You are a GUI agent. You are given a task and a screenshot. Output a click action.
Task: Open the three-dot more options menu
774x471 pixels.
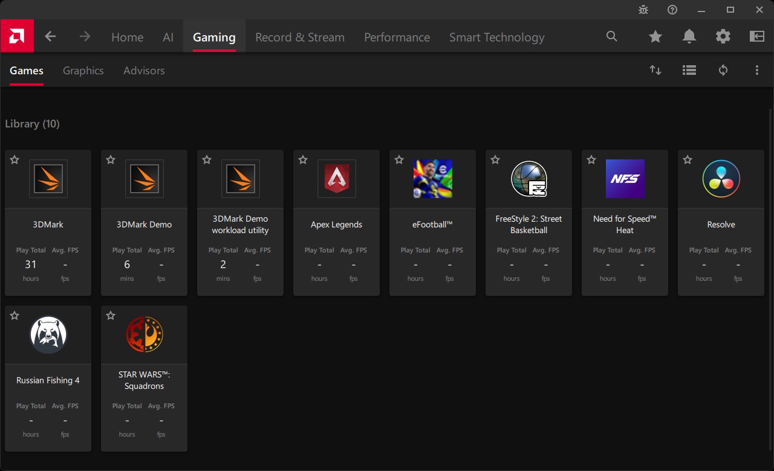pyautogui.click(x=756, y=71)
